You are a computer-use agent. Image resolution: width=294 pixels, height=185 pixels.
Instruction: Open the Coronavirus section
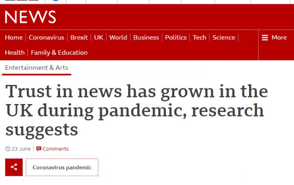(x=46, y=37)
